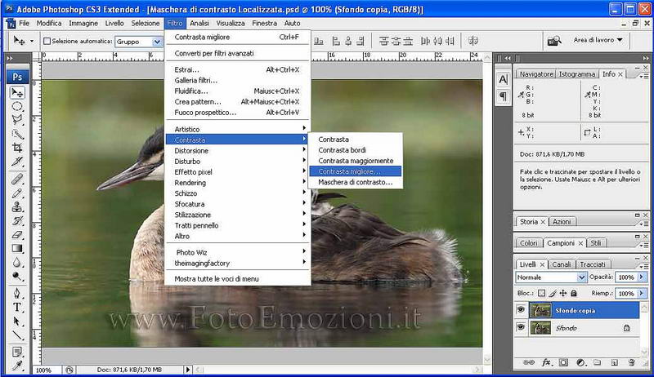Select the Pencil tool

[x=17, y=193]
